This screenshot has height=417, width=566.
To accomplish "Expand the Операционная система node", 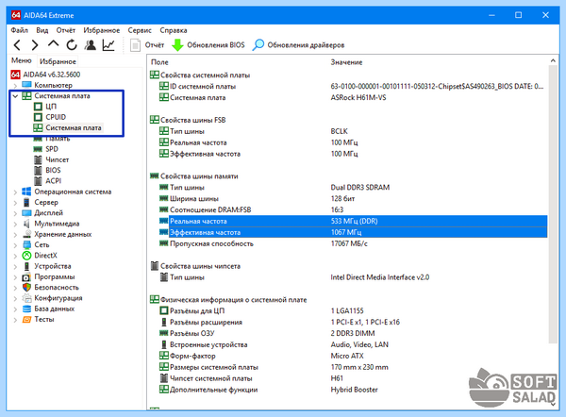I will 15,192.
